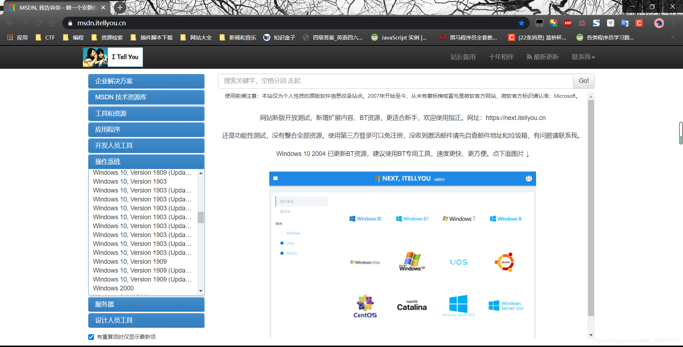
Task: Open the 四级答案_英语四六 bookmark
Action: pyautogui.click(x=333, y=37)
